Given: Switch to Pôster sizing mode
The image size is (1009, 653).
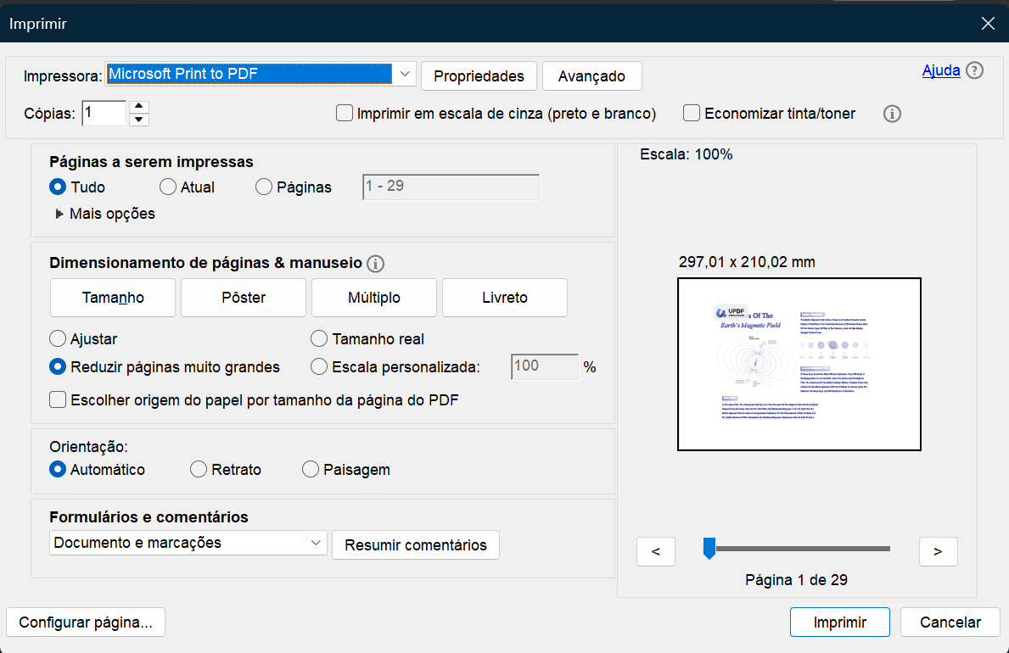Looking at the screenshot, I should tap(243, 298).
